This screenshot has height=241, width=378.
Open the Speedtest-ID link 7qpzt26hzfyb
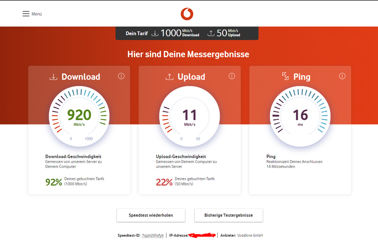(152, 235)
